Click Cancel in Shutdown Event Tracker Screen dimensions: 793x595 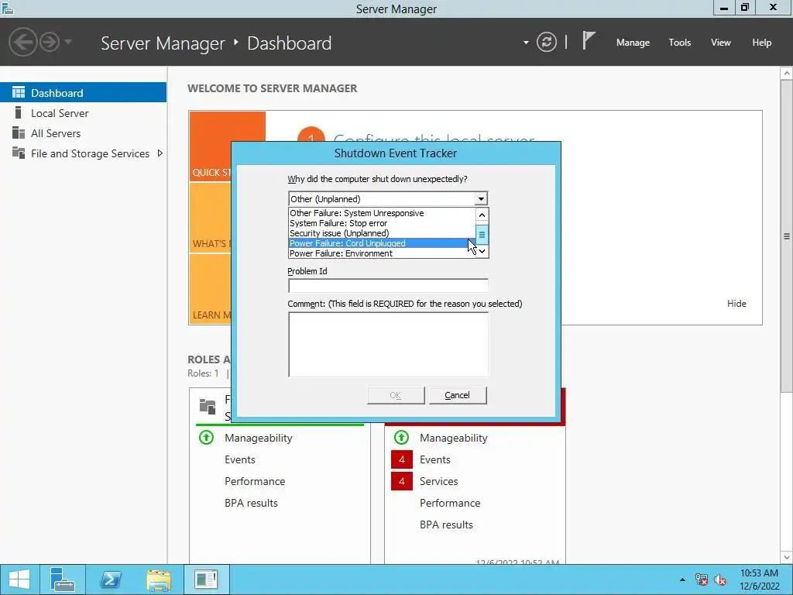[457, 395]
